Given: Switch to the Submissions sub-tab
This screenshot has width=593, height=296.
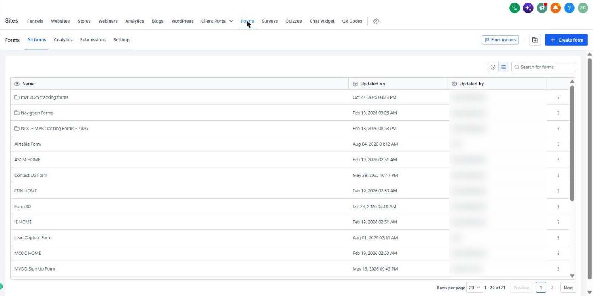Looking at the screenshot, I should (93, 40).
